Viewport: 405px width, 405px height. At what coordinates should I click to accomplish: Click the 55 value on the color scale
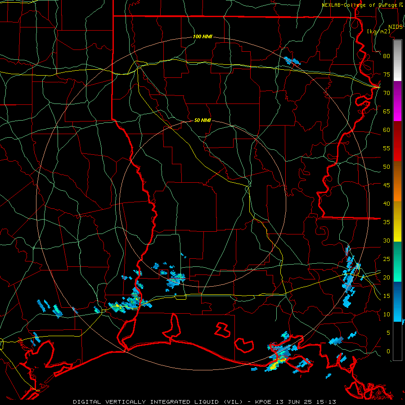(387, 148)
